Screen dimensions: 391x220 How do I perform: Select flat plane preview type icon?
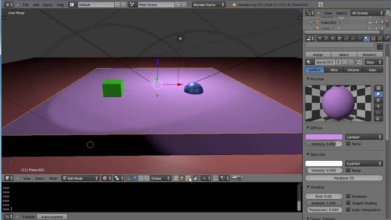click(x=378, y=88)
